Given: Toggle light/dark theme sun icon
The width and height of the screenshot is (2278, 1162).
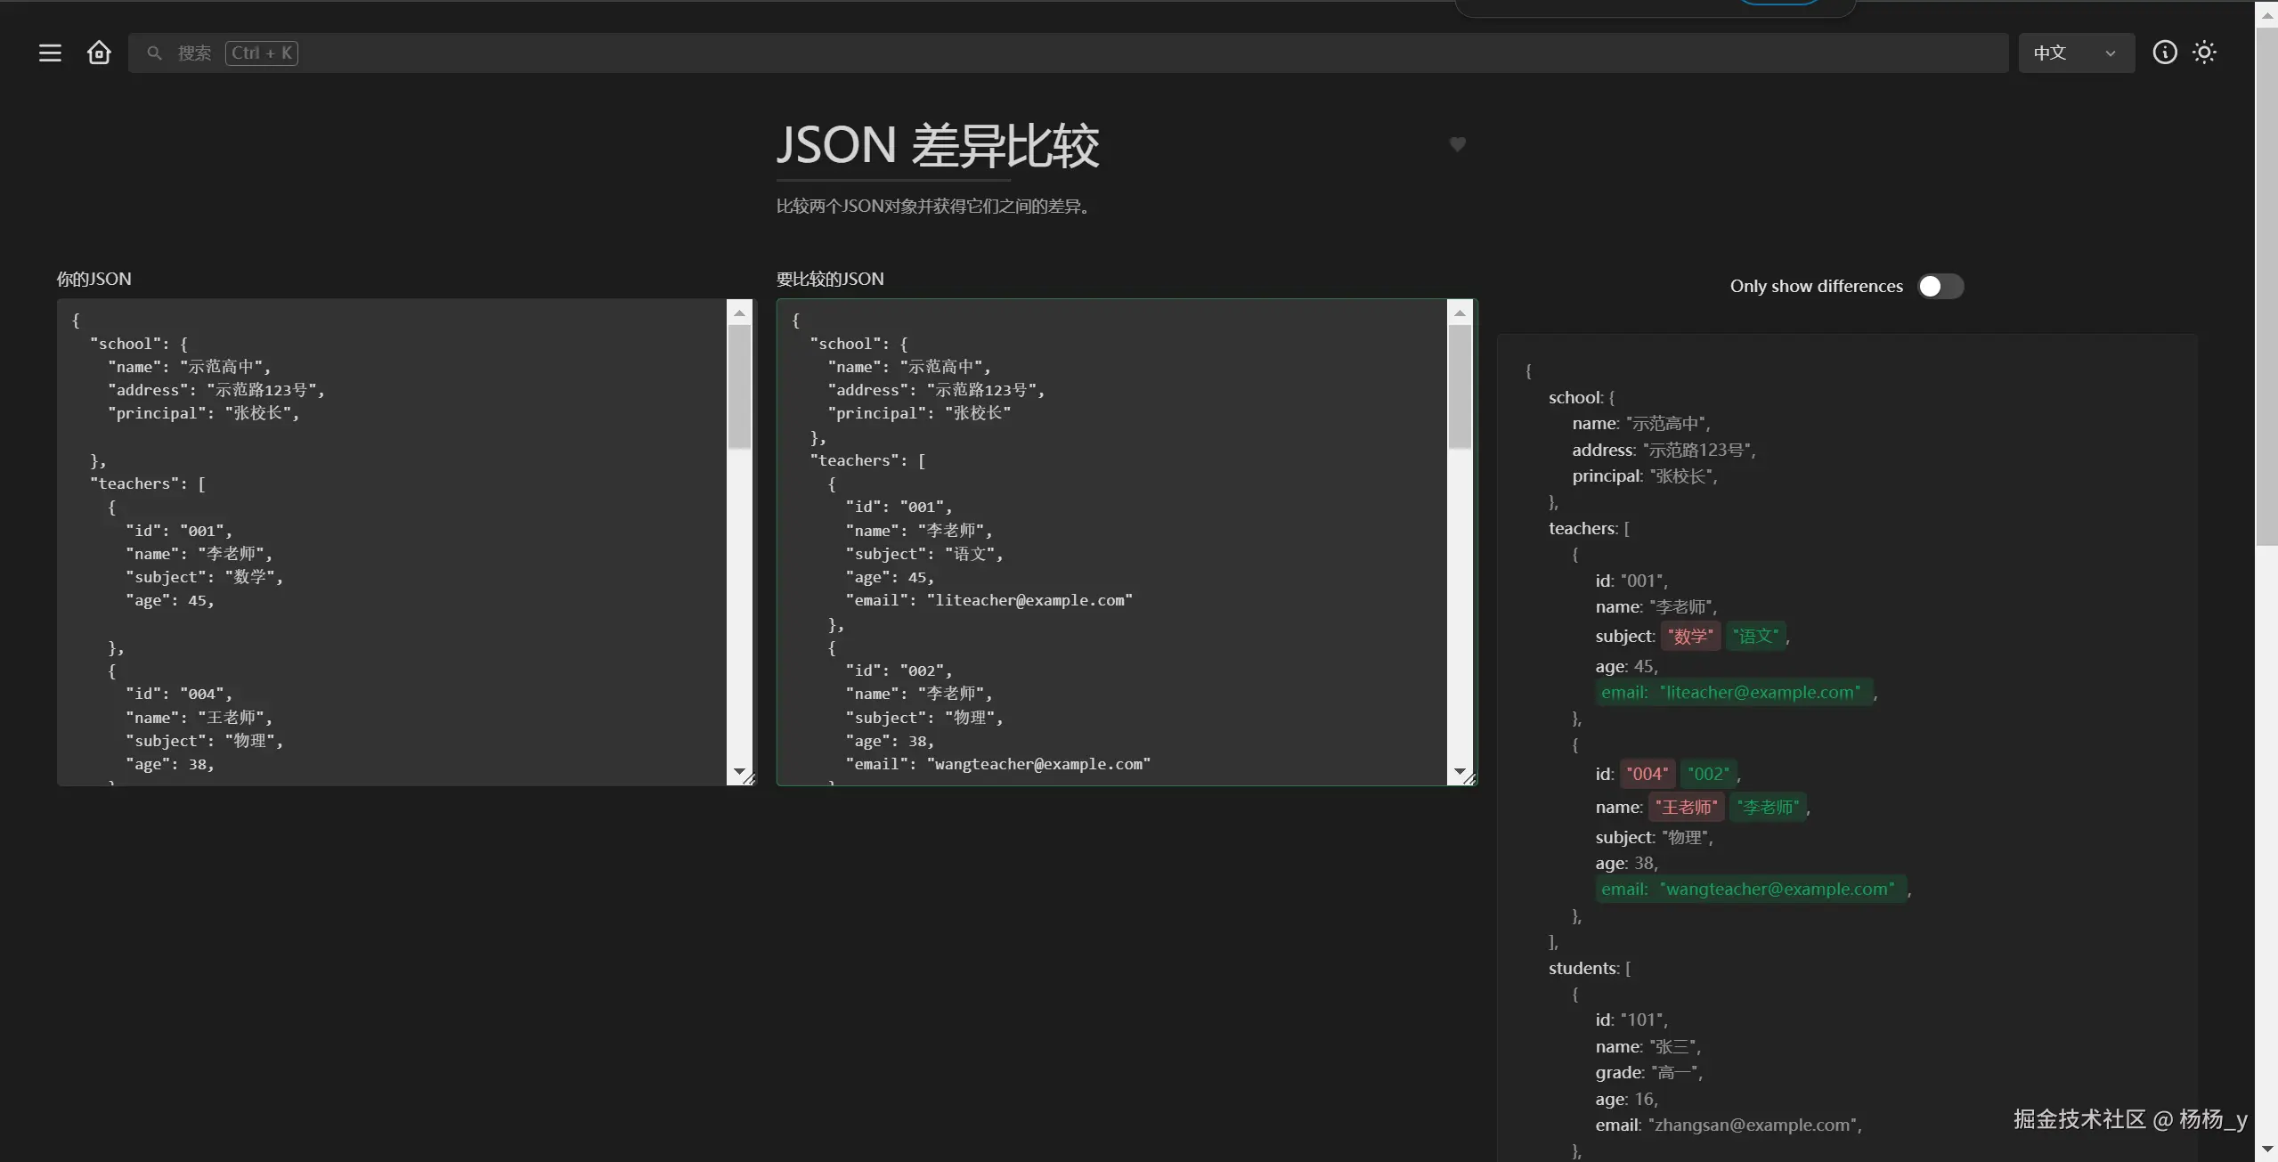Looking at the screenshot, I should [2204, 53].
